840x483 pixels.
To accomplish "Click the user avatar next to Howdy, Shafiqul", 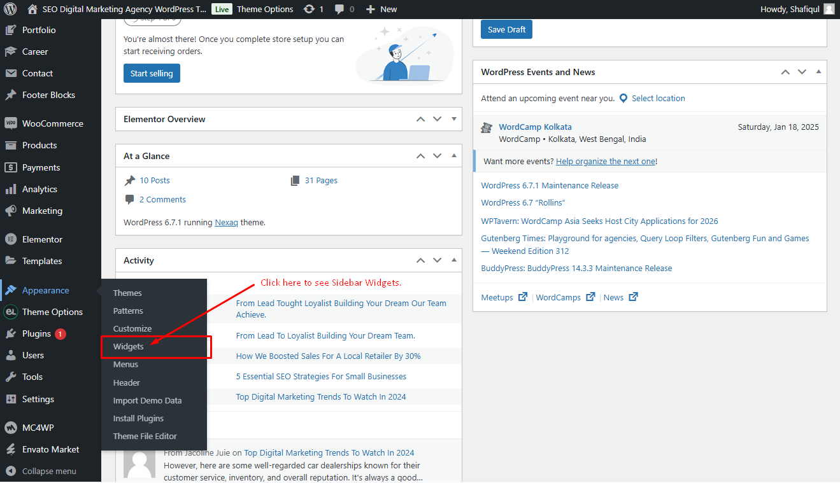I will (829, 9).
